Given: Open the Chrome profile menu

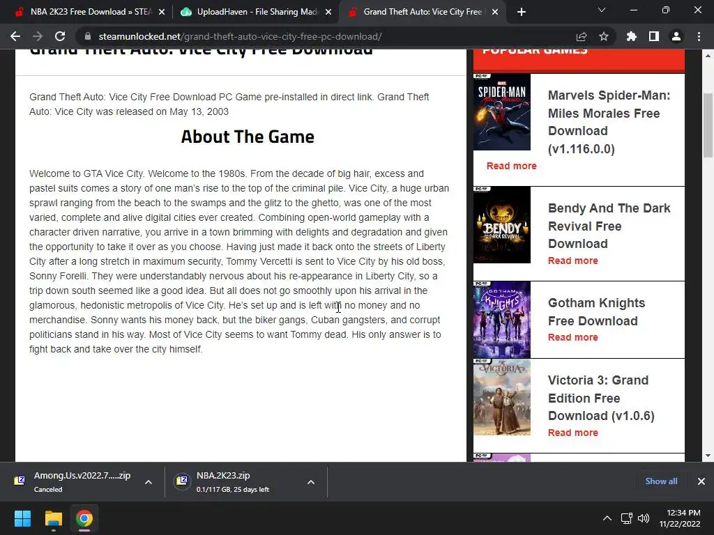Looking at the screenshot, I should pyautogui.click(x=676, y=36).
